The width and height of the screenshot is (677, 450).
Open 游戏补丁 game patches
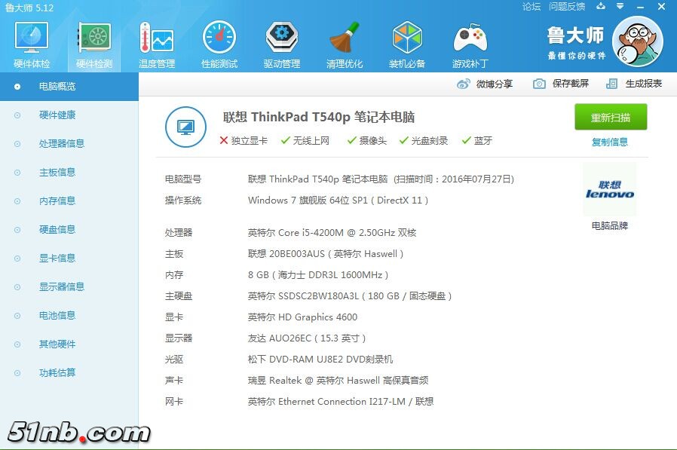[470, 41]
